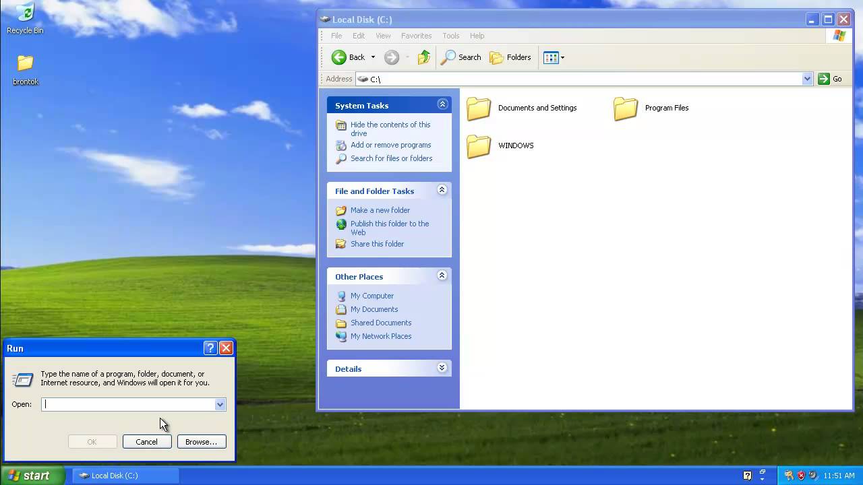Click the Make a new folder icon
This screenshot has height=485, width=863.
[x=341, y=210]
